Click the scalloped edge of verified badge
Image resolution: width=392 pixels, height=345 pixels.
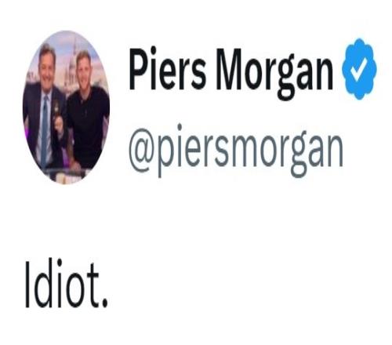[360, 42]
